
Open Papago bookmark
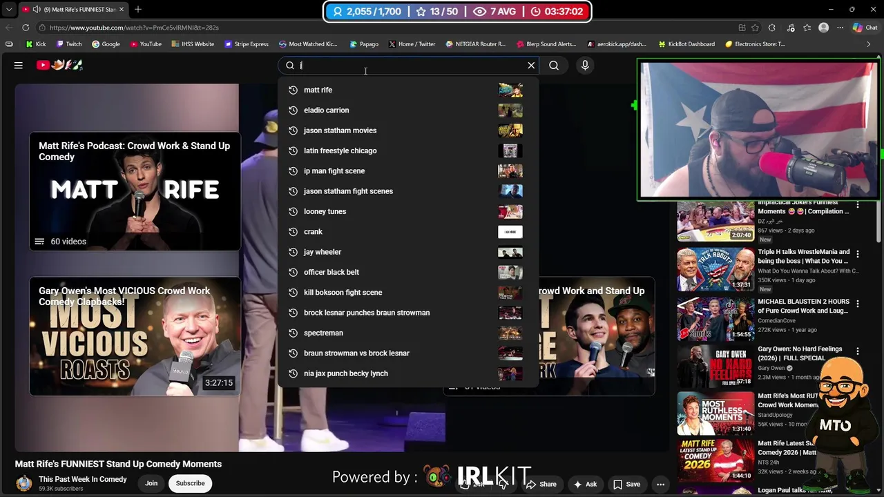364,44
